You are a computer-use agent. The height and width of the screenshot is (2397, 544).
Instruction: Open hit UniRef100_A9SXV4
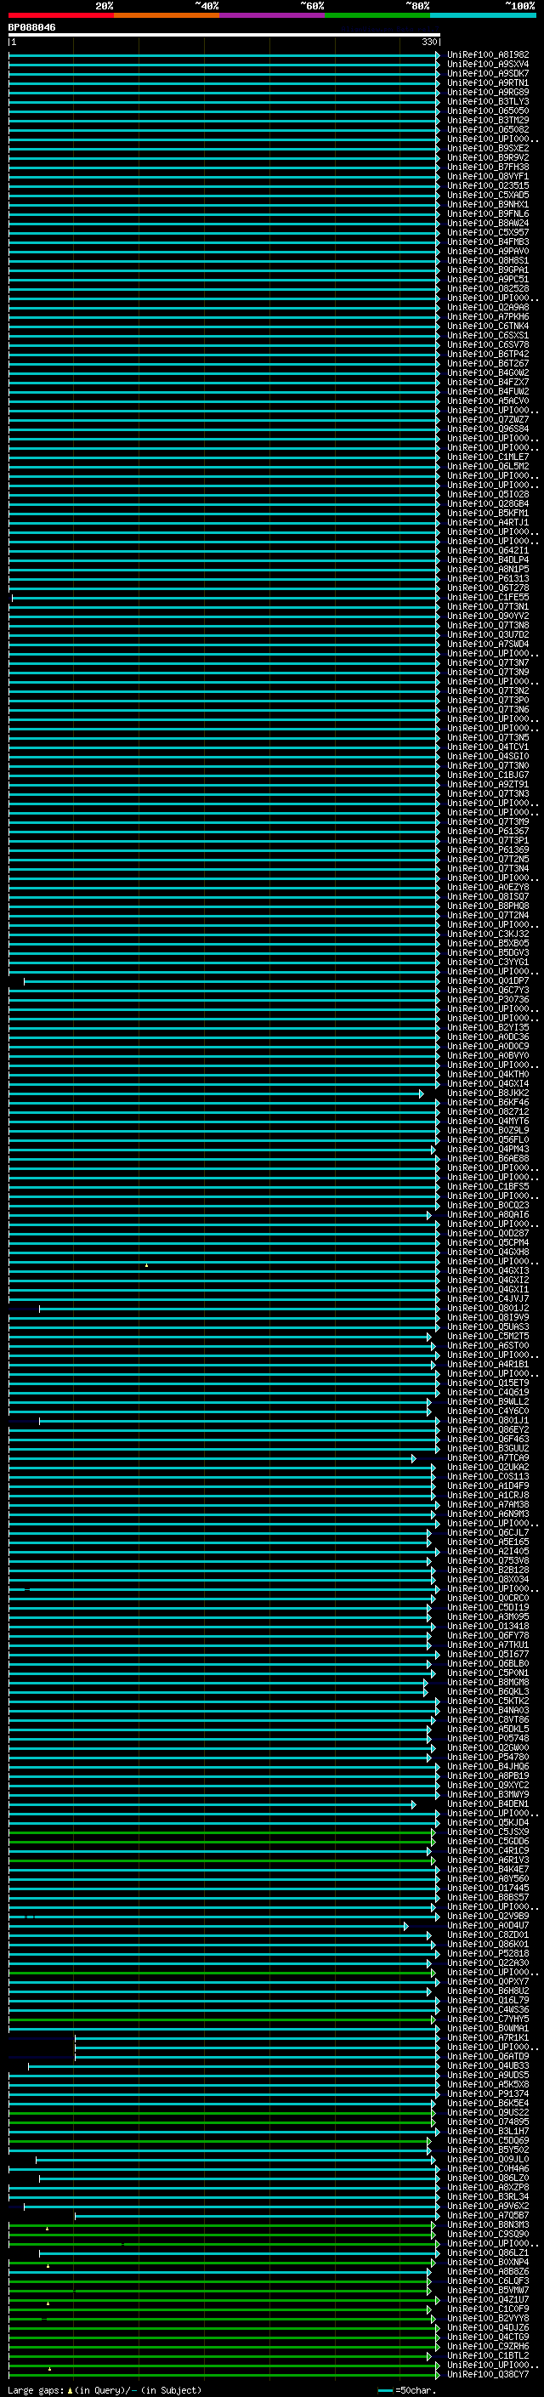pos(488,65)
